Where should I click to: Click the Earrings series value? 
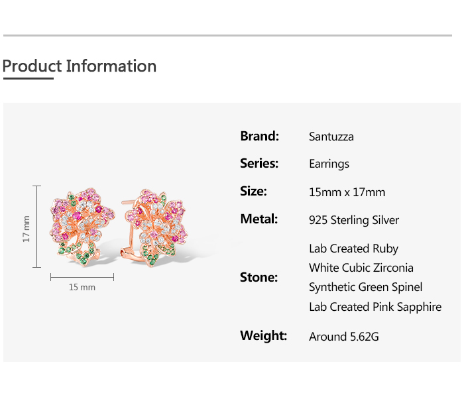point(329,164)
